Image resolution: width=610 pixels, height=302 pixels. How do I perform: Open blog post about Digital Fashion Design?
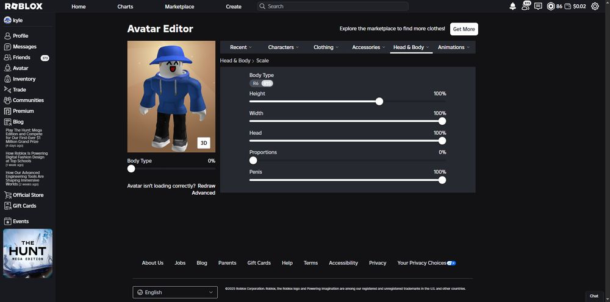click(27, 159)
